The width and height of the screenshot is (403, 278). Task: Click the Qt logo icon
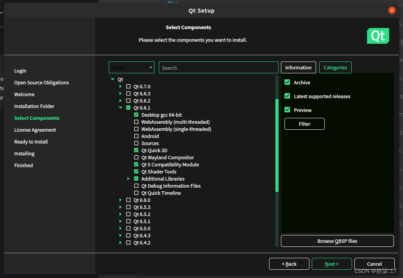pos(378,35)
